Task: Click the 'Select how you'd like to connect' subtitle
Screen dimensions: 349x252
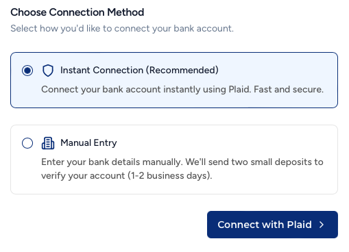Action: click(122, 29)
